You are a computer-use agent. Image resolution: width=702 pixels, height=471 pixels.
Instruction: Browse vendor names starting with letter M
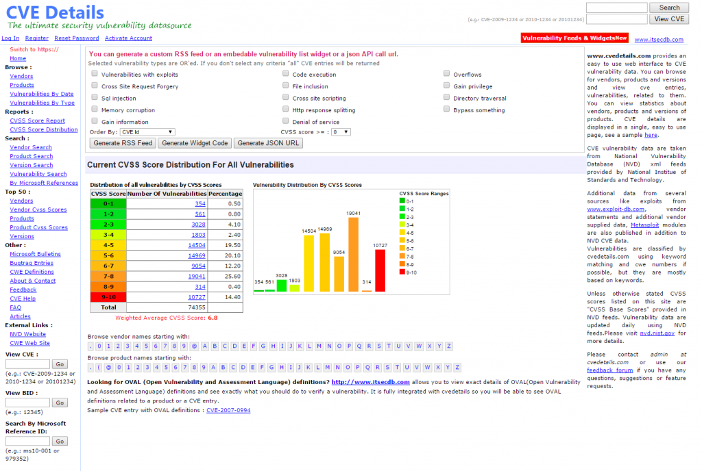319,346
